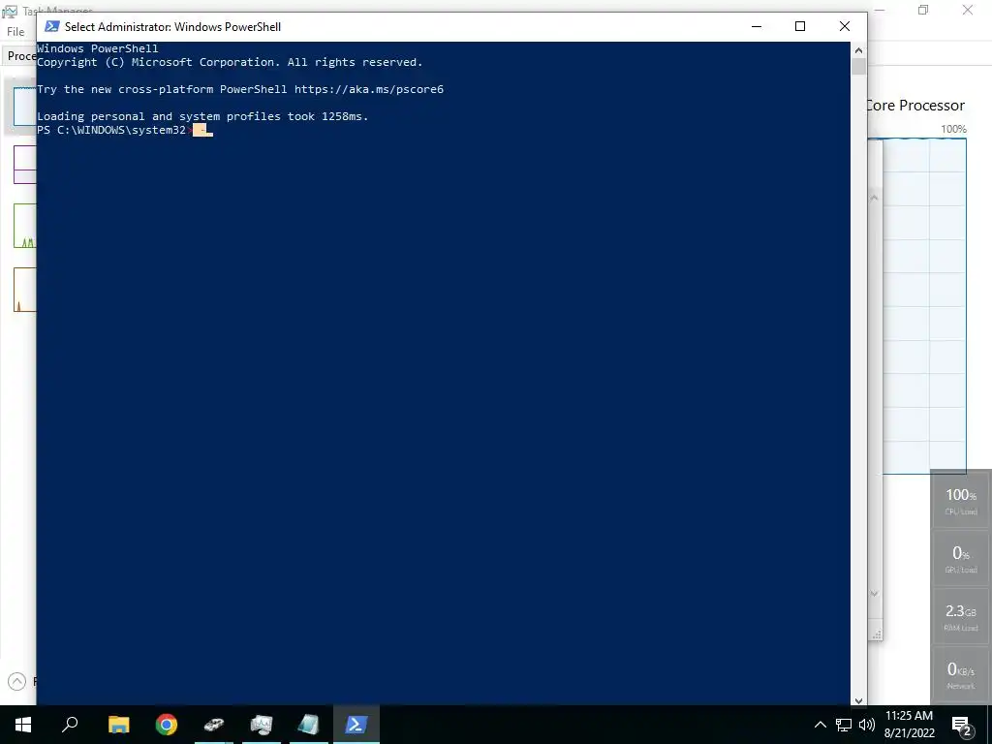This screenshot has height=744, width=992.
Task: Select the green disk graph thumbnail
Action: (24, 225)
